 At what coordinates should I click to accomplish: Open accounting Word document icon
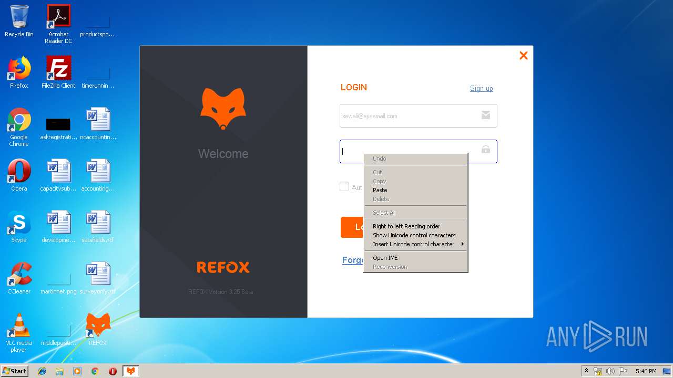tap(98, 175)
